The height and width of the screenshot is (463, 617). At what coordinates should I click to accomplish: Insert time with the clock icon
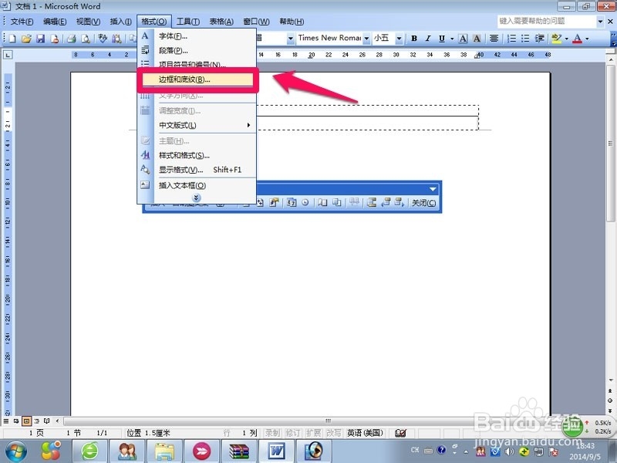click(305, 203)
